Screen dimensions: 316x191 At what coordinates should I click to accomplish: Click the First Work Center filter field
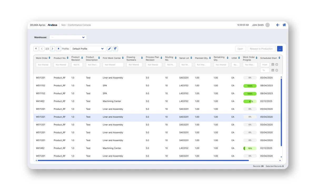113,65
